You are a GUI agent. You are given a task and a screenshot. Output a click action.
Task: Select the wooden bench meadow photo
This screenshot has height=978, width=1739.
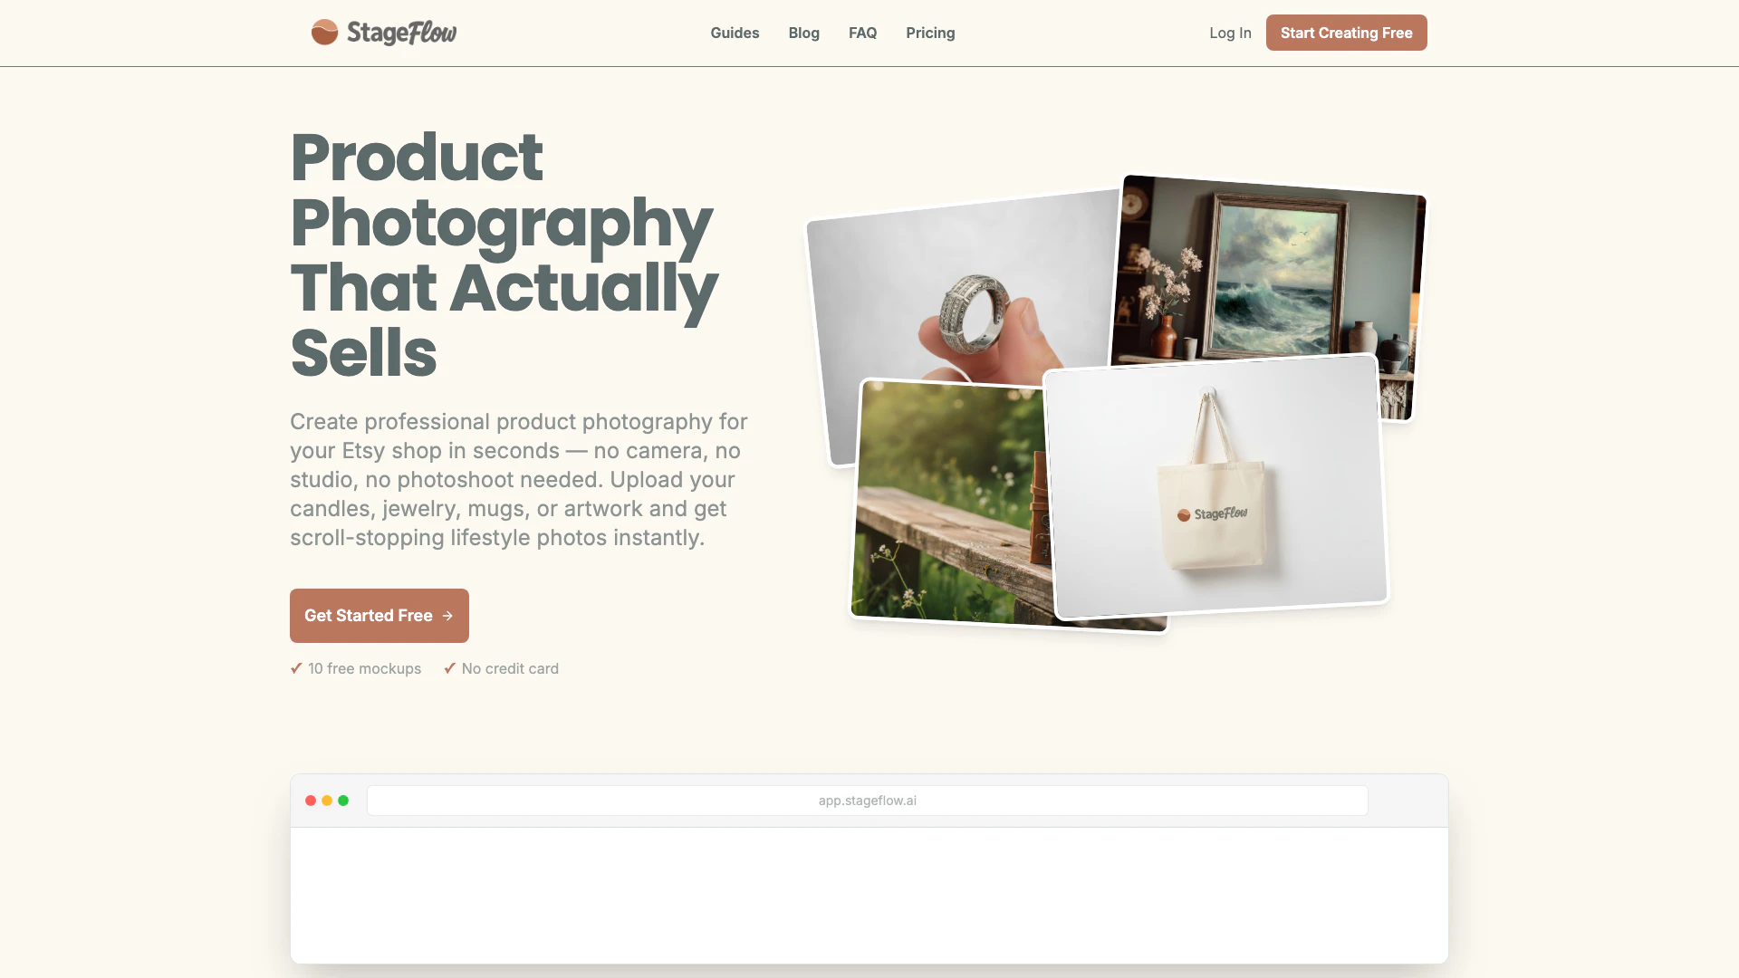point(949,501)
